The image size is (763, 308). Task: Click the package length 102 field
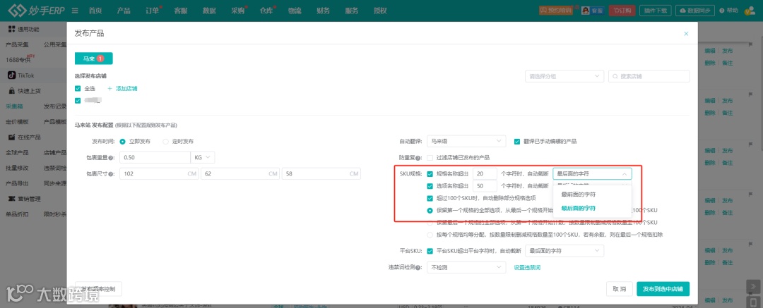click(159, 174)
